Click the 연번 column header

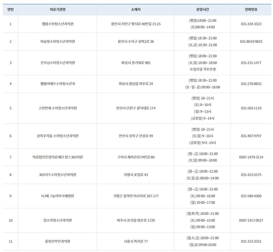point(10,9)
